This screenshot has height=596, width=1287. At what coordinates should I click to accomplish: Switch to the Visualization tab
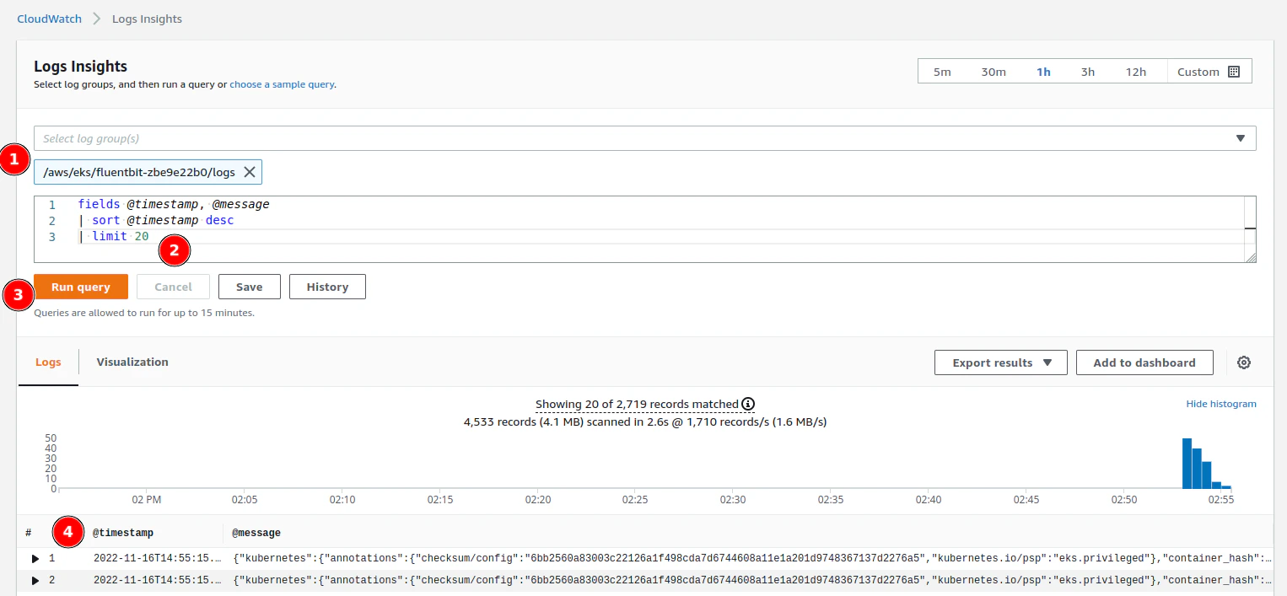click(132, 362)
